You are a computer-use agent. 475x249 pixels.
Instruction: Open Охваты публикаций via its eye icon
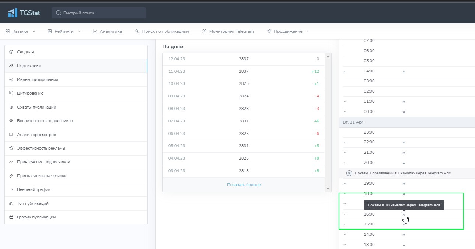11,107
